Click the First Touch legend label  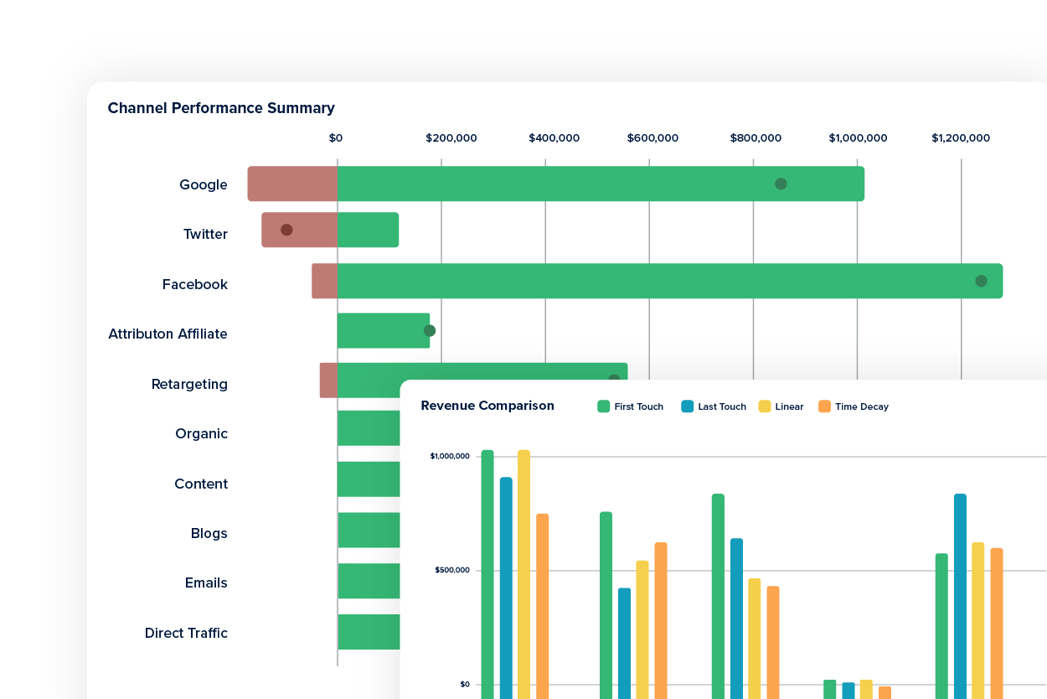pos(639,406)
